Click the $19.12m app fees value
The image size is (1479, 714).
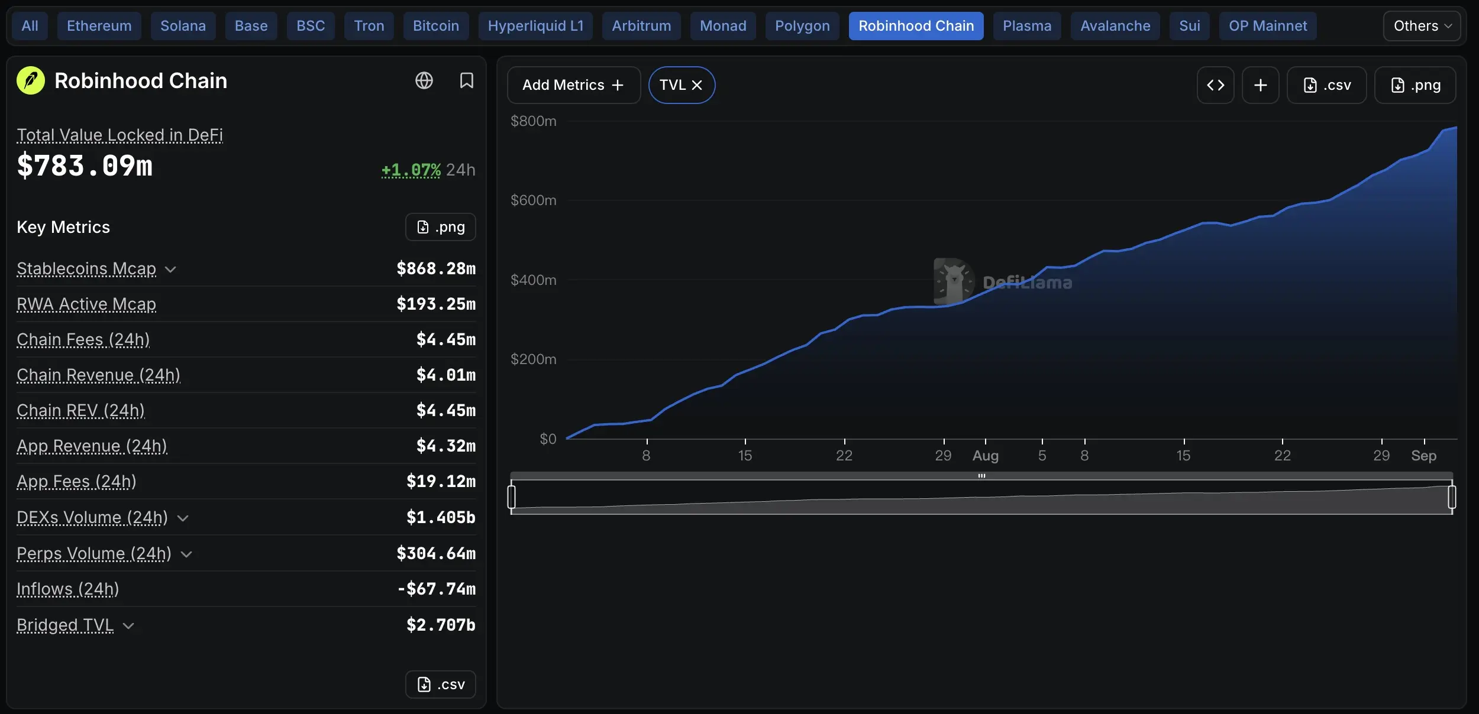[441, 482]
